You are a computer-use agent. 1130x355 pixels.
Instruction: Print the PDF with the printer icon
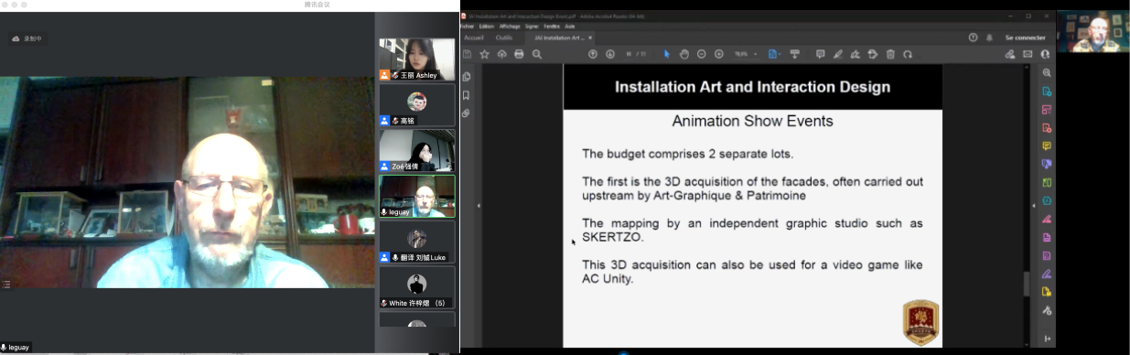tap(519, 54)
